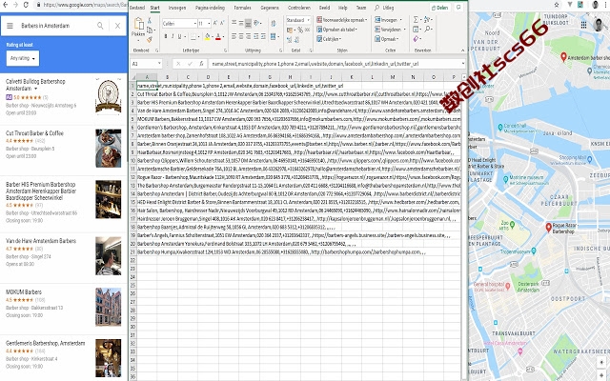
Task: Click the Google Maps search magnifier icon
Action: coord(100,26)
